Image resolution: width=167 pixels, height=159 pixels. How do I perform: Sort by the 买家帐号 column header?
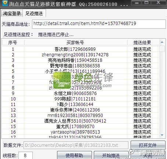click(x=75, y=43)
